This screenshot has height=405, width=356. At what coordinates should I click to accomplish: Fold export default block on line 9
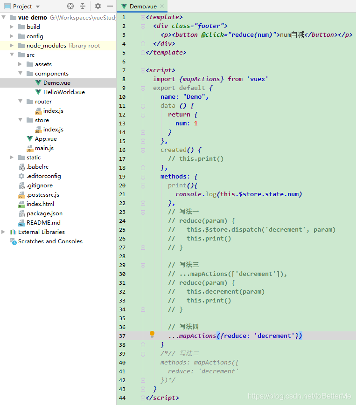click(143, 88)
